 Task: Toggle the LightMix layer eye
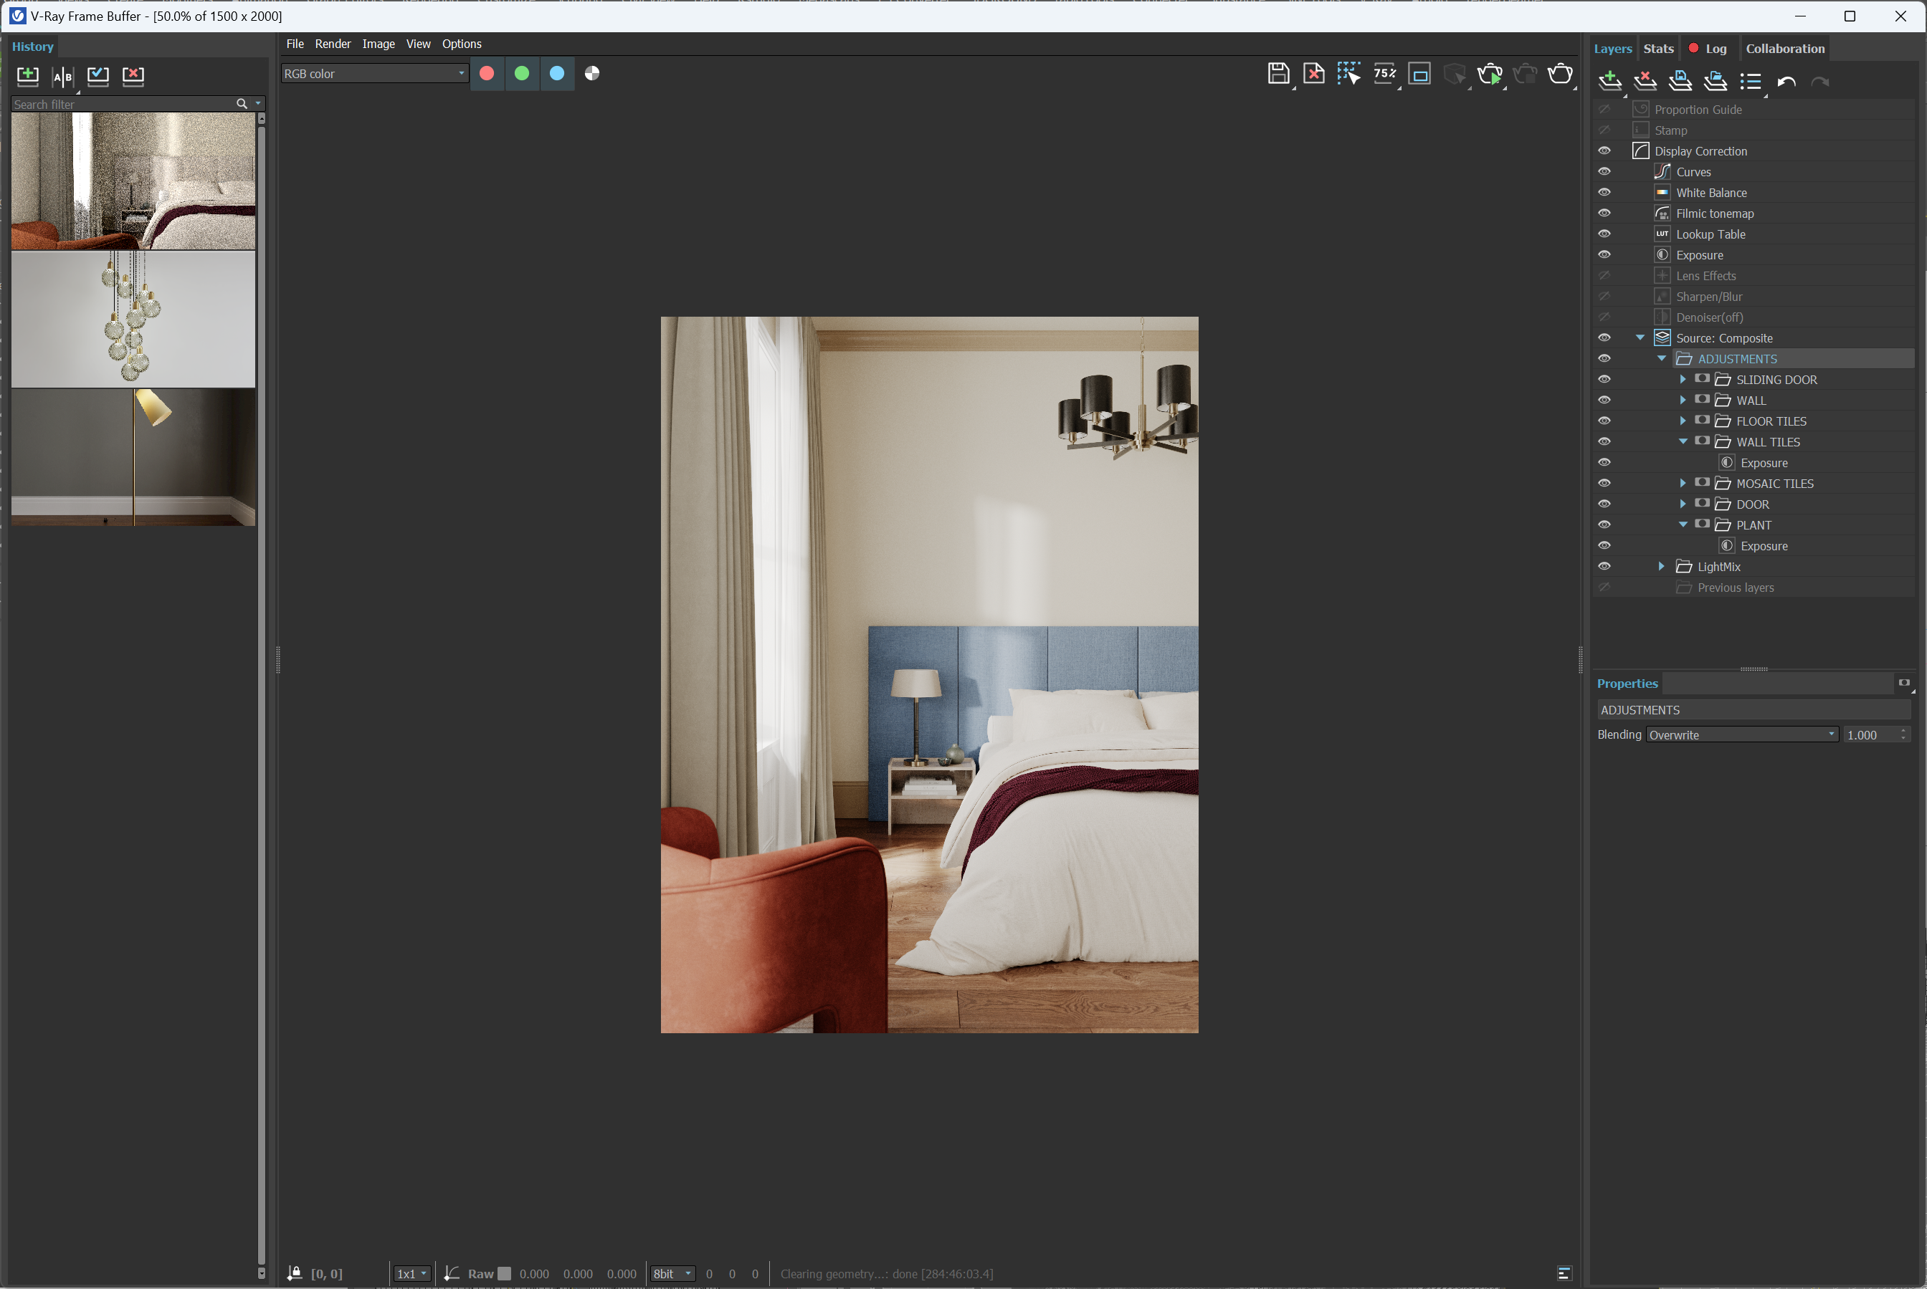1604,567
